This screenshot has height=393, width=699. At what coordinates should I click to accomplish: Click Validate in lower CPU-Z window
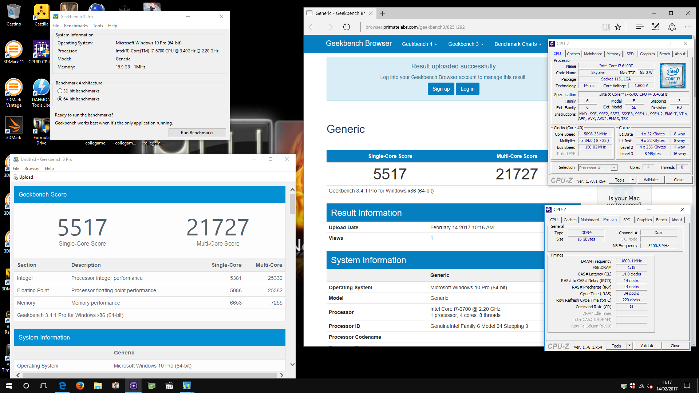(647, 346)
